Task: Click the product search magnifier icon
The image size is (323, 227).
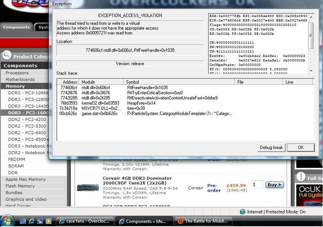Action: pyautogui.click(x=7, y=55)
